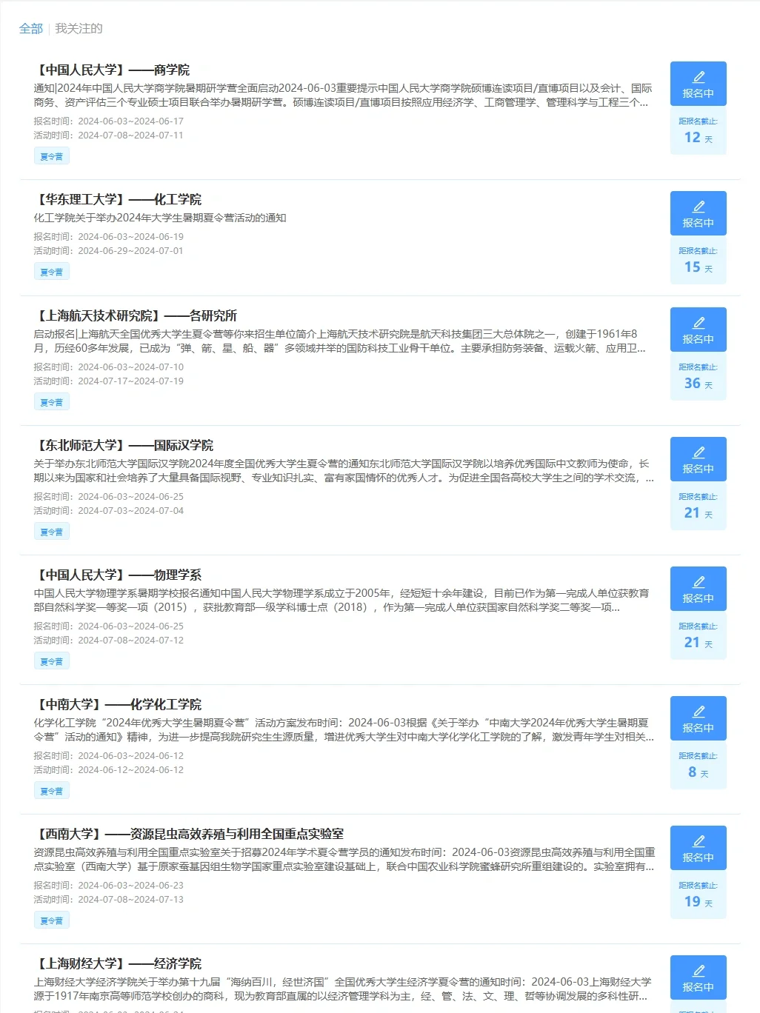Open the 上海财经大学 经济学院 listing title
This screenshot has height=1013, width=760.
pyautogui.click(x=118, y=964)
